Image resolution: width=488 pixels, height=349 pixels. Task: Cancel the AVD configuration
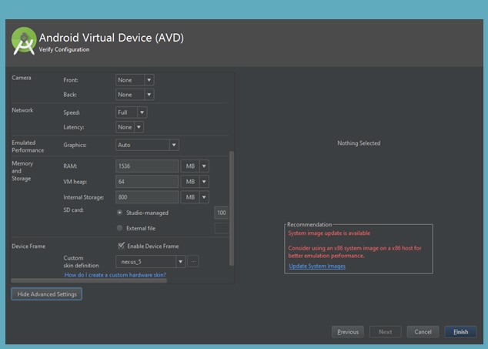(423, 332)
